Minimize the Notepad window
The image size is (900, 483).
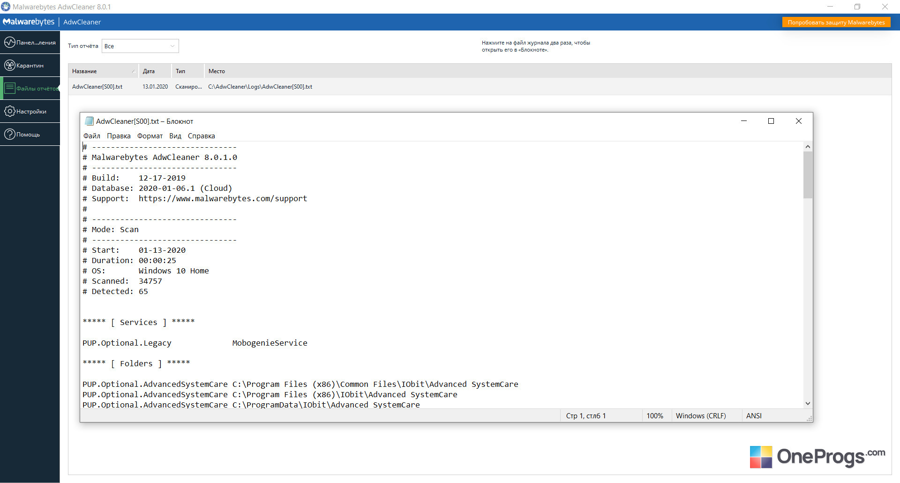point(744,121)
